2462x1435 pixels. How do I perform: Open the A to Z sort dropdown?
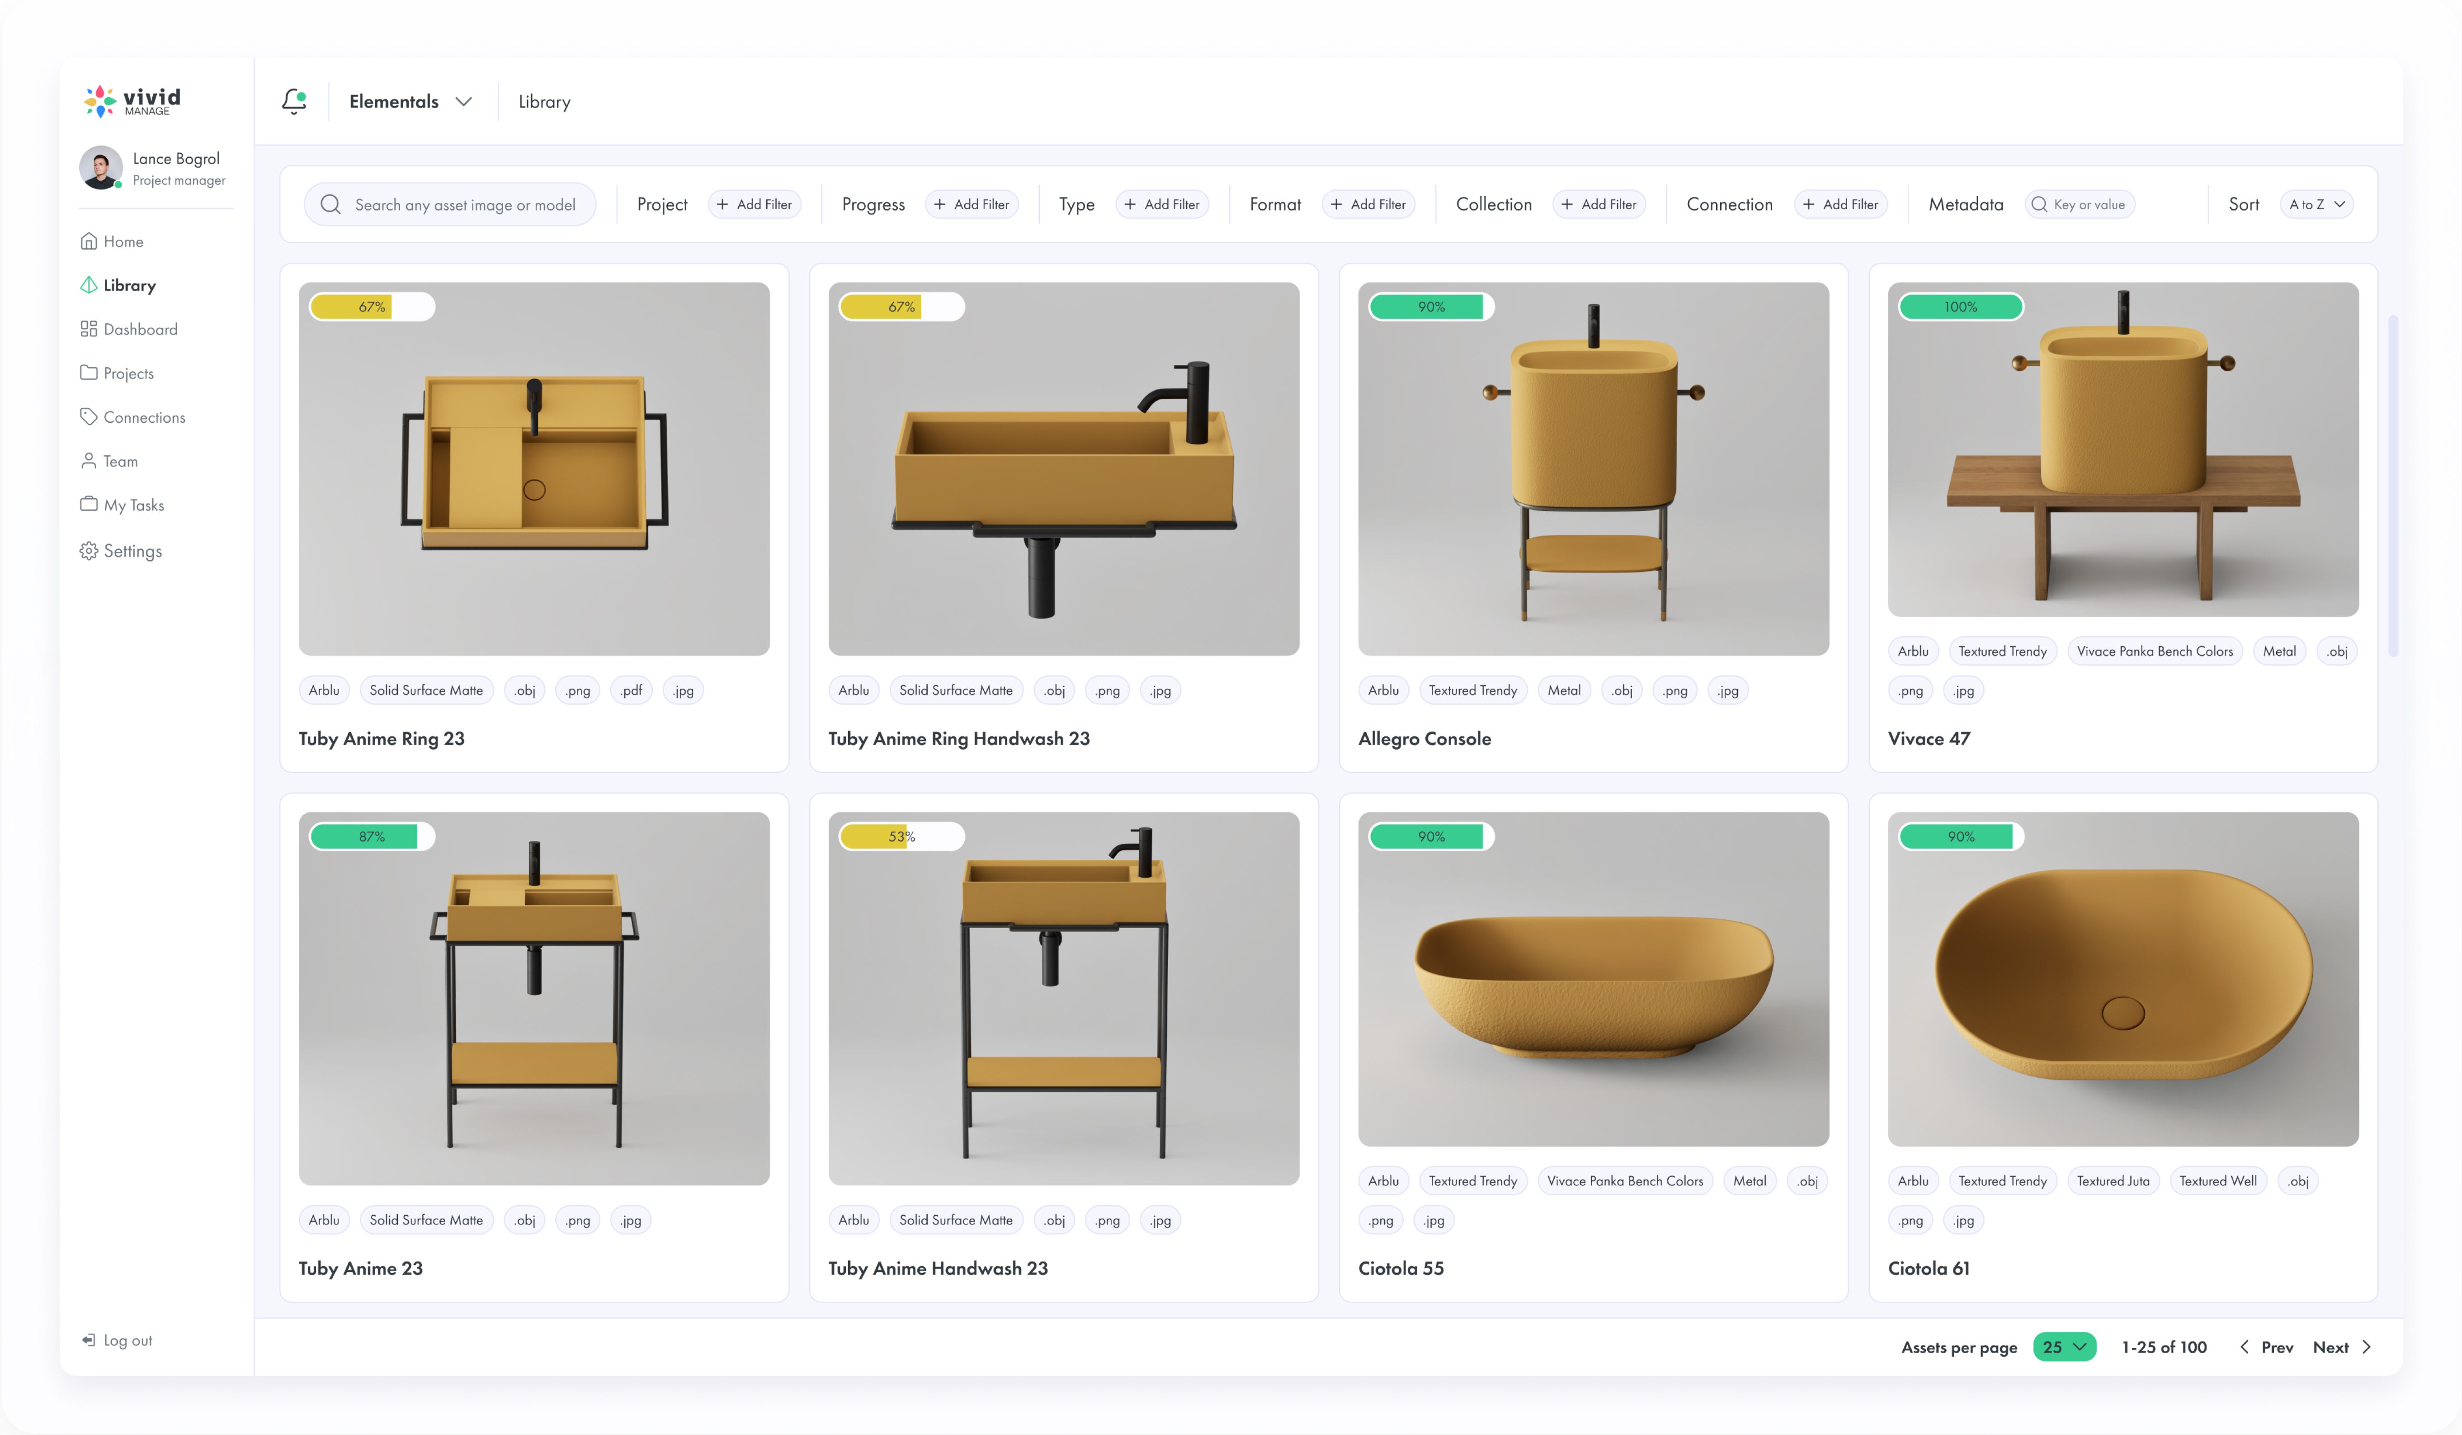pyautogui.click(x=2316, y=204)
